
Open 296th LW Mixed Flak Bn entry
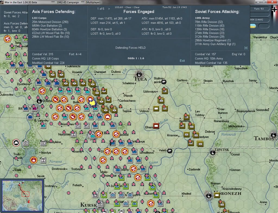click(50, 37)
